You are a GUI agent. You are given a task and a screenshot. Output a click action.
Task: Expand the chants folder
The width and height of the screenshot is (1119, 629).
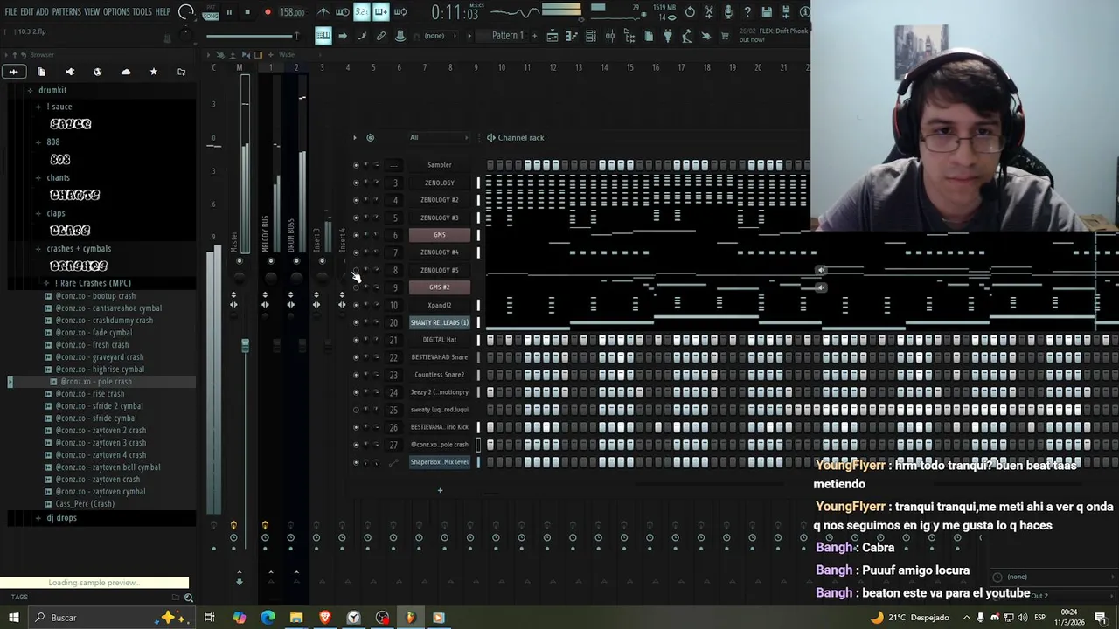58,177
